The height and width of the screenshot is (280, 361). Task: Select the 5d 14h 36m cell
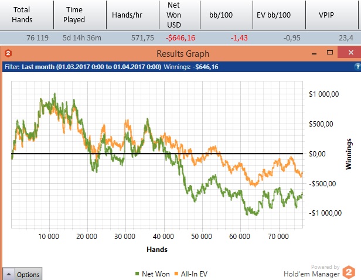pos(82,37)
